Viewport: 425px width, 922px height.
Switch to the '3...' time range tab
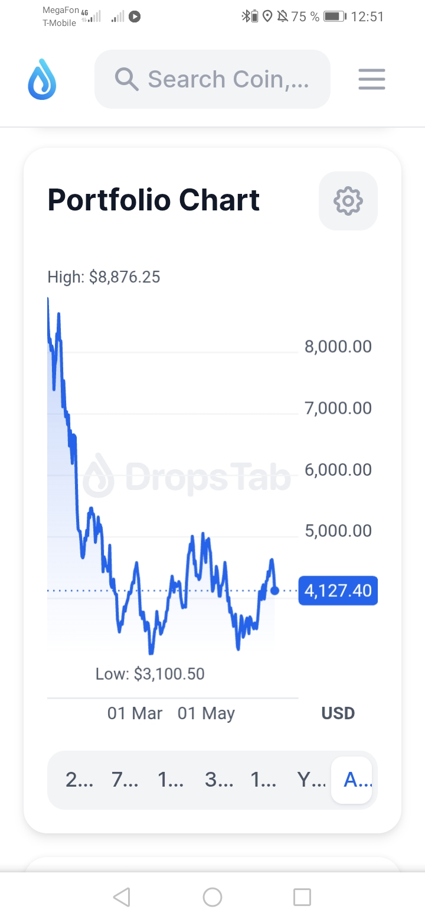point(218,780)
